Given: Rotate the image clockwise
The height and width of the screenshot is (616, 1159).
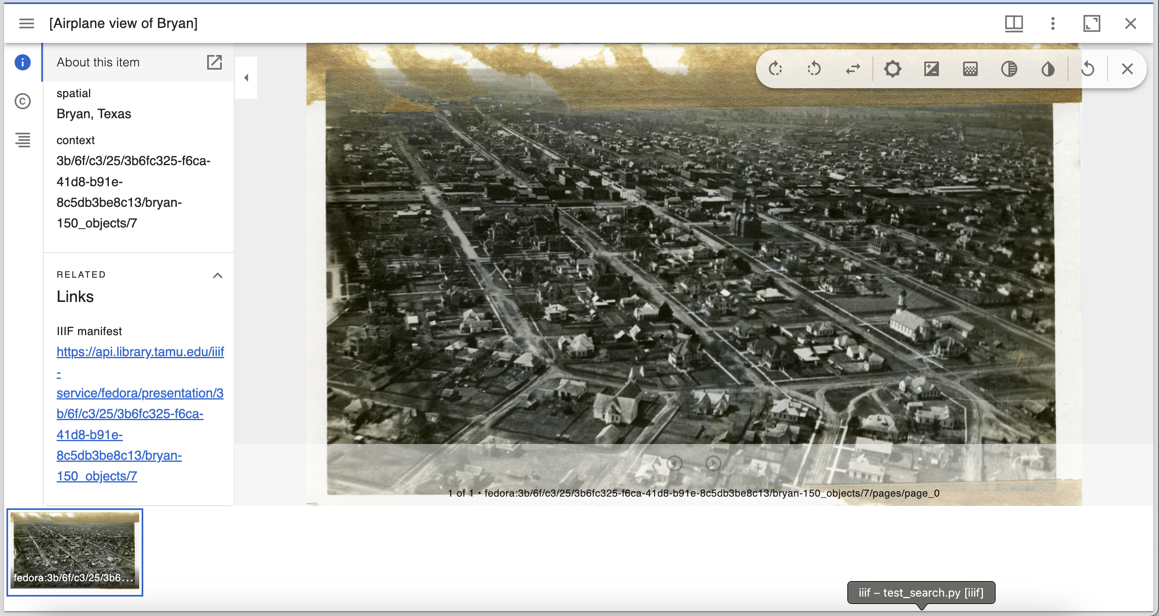Looking at the screenshot, I should 775,69.
